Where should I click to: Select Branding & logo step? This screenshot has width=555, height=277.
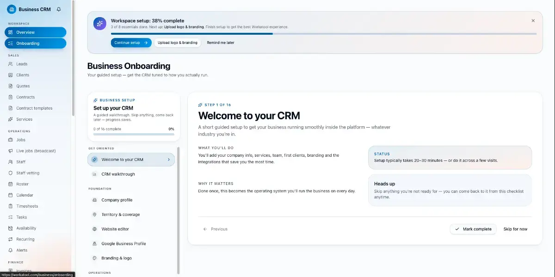click(x=131, y=258)
